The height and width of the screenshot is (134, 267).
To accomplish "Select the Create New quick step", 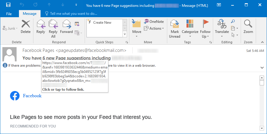I will pyautogui.click(x=102, y=23).
